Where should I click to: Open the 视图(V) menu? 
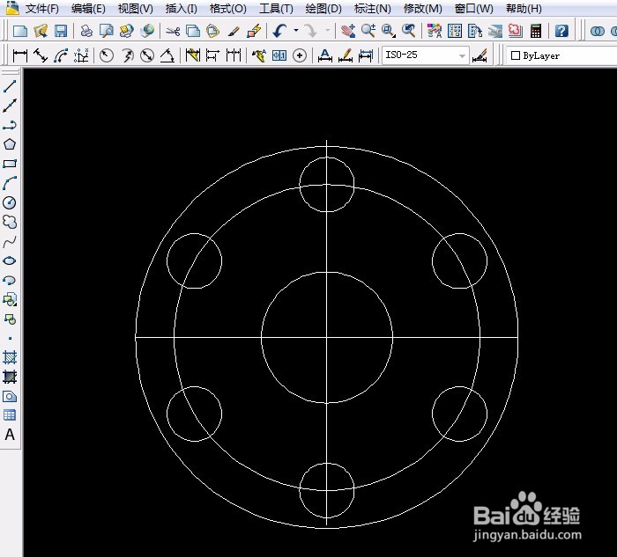tap(136, 8)
